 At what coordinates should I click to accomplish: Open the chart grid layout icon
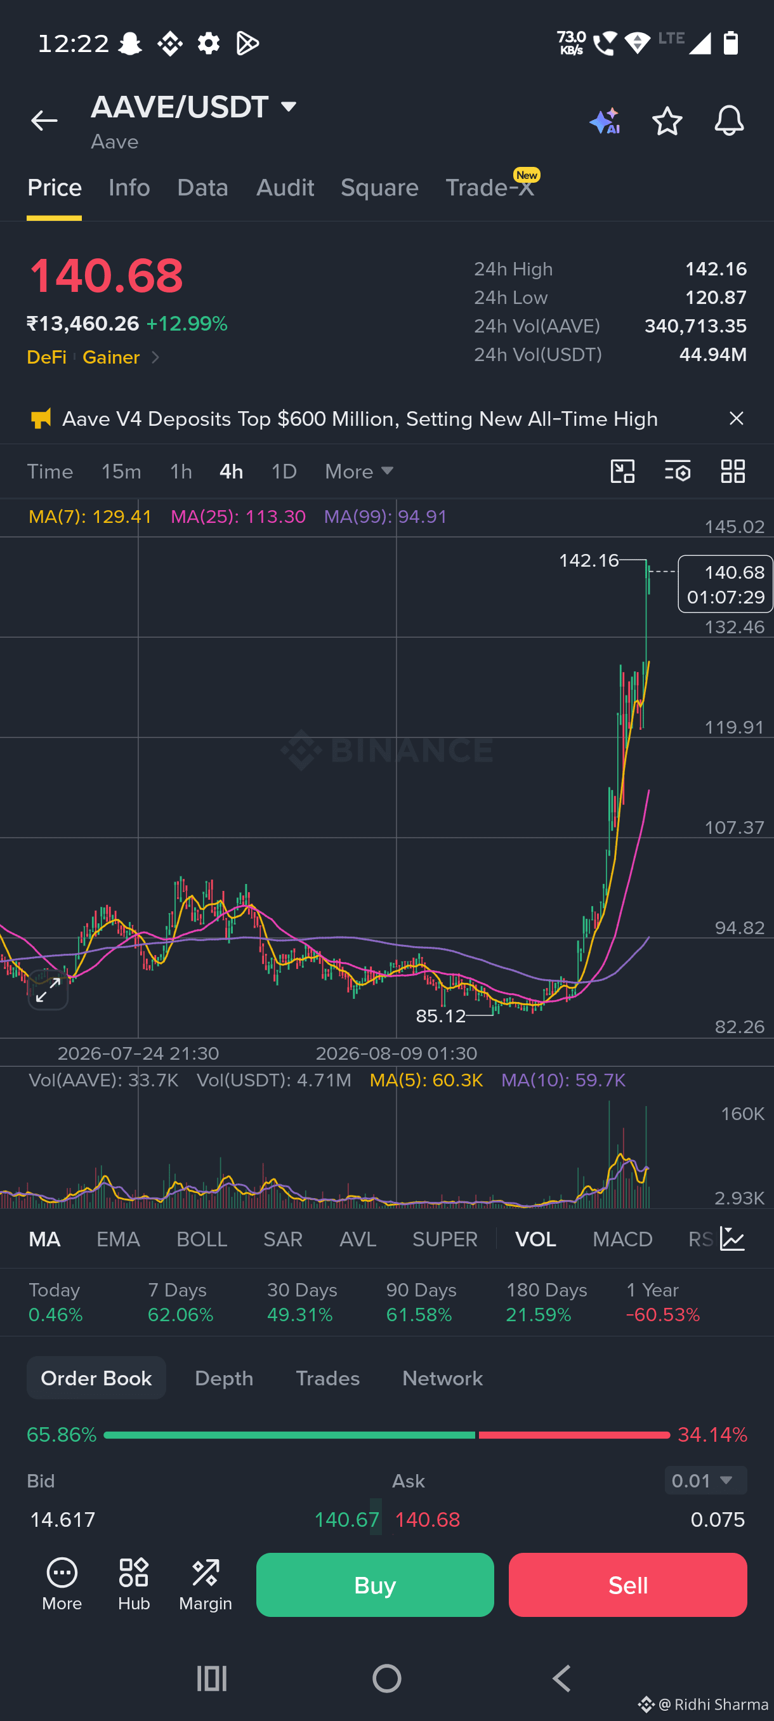click(733, 471)
